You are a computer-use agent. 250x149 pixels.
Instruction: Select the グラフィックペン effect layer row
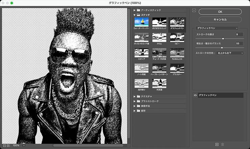[221, 95]
